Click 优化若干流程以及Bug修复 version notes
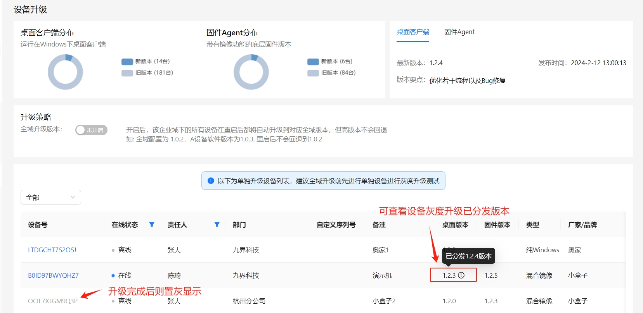Viewport: 643px width, 313px height. click(x=468, y=81)
